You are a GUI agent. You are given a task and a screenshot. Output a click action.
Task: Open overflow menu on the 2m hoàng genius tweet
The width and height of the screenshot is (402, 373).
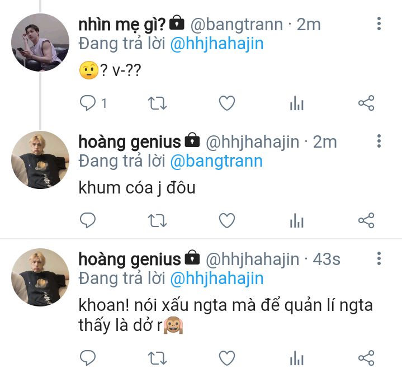(379, 141)
